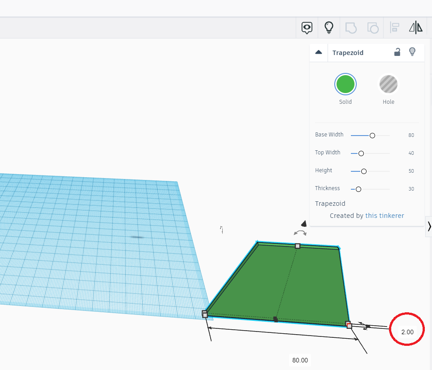Click the left corner resize handle
Image resolution: width=432 pixels, height=370 pixels.
pos(205,314)
